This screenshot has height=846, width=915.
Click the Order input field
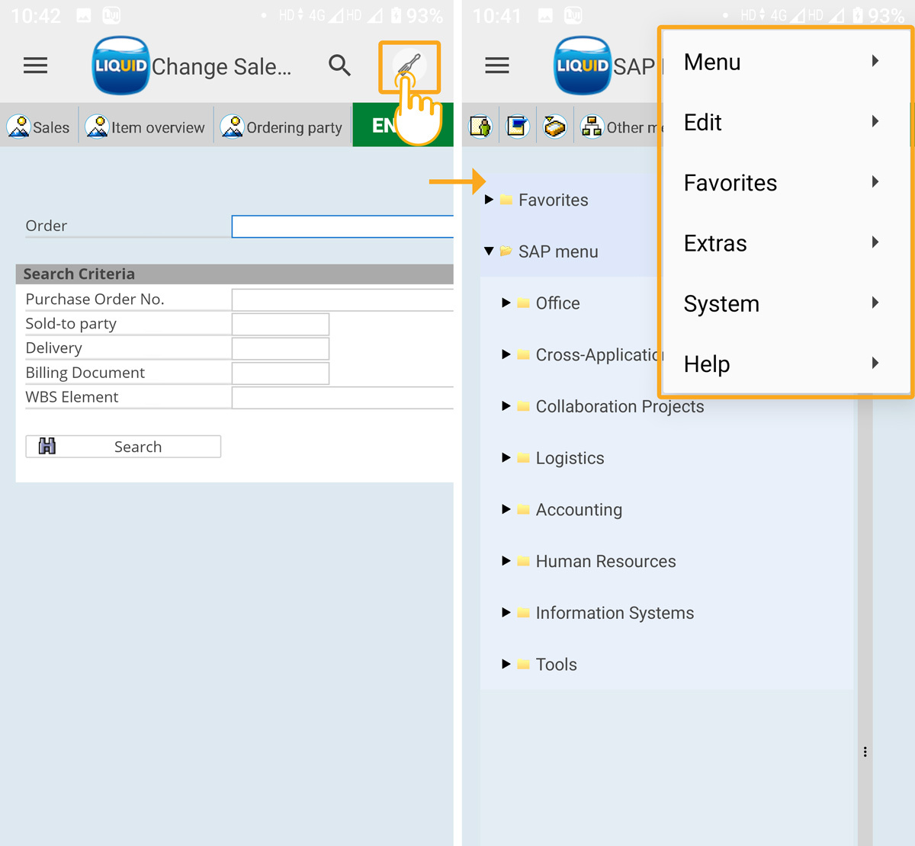coord(342,226)
